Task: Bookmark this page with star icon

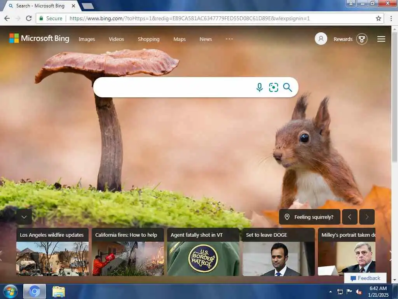Action: [378, 18]
